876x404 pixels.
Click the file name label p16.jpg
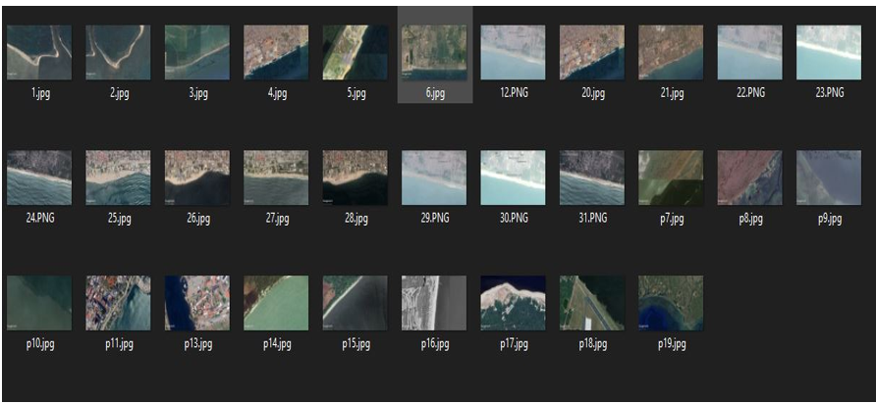(434, 344)
